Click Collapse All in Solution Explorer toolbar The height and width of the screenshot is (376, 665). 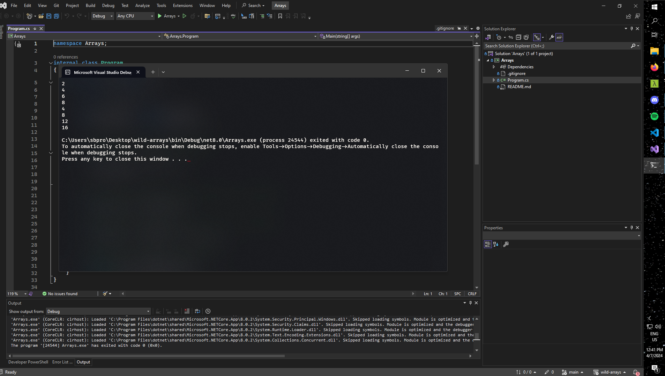tap(518, 37)
